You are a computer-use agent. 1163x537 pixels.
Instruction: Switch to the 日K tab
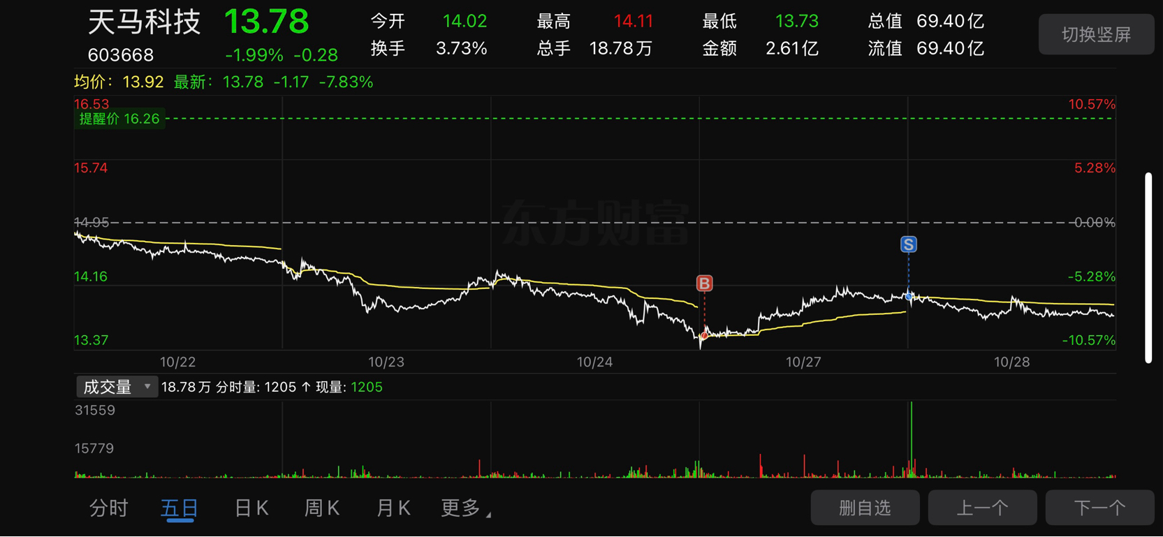coord(251,508)
